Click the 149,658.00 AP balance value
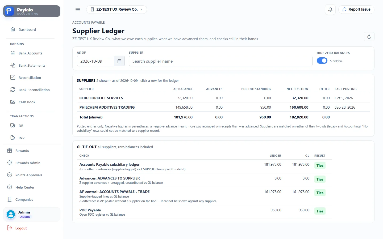 184,107
